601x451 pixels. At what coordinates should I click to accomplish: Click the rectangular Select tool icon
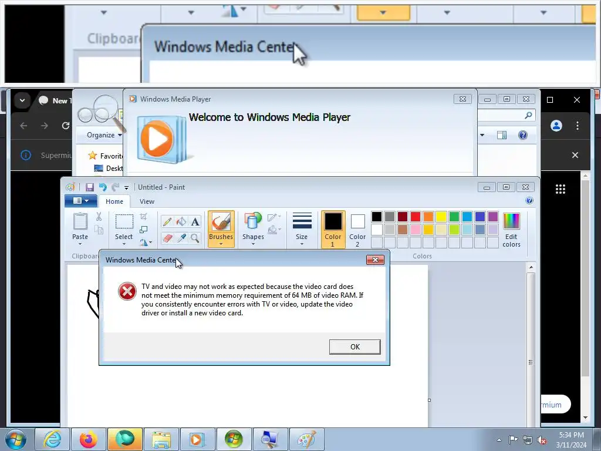point(124,221)
